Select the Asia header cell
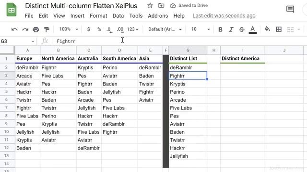Image resolution: width=307 pixels, height=172 pixels. pos(150,58)
